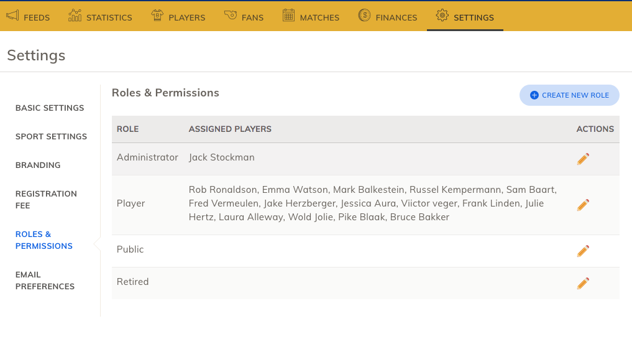Image resolution: width=632 pixels, height=349 pixels.
Task: Click the Settings gear icon
Action: pos(442,16)
